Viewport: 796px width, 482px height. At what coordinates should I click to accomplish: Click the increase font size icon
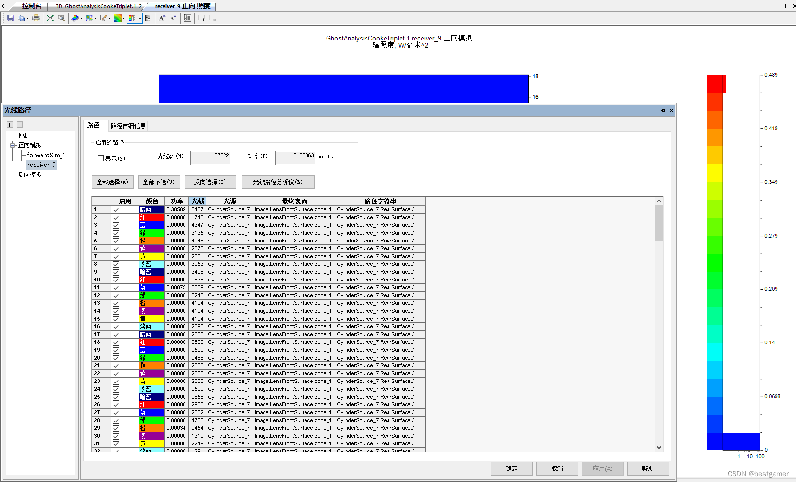[x=162, y=18]
